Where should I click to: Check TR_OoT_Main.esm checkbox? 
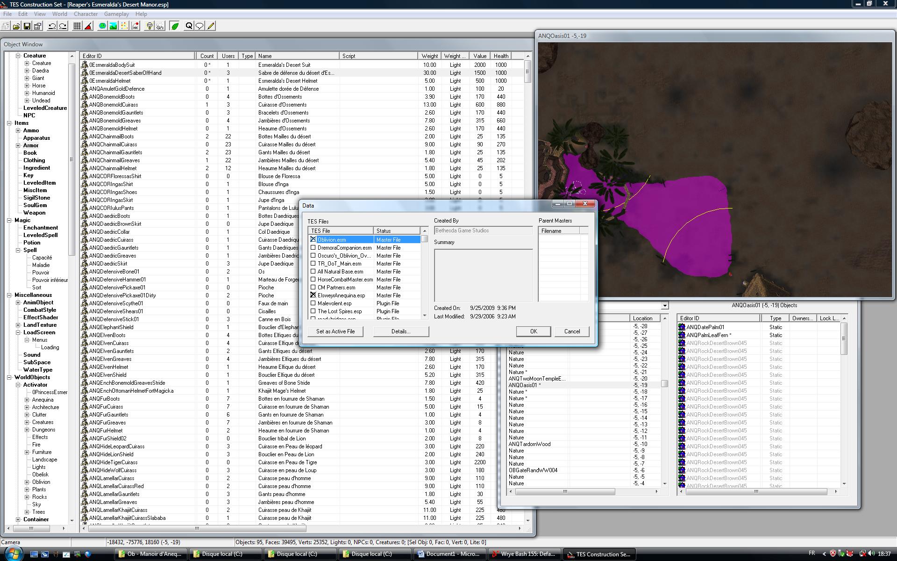[313, 264]
